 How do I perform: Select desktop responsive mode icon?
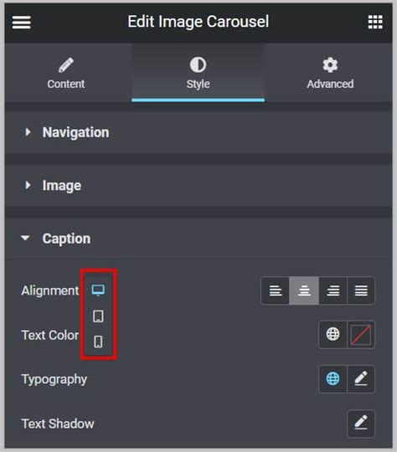tap(98, 290)
